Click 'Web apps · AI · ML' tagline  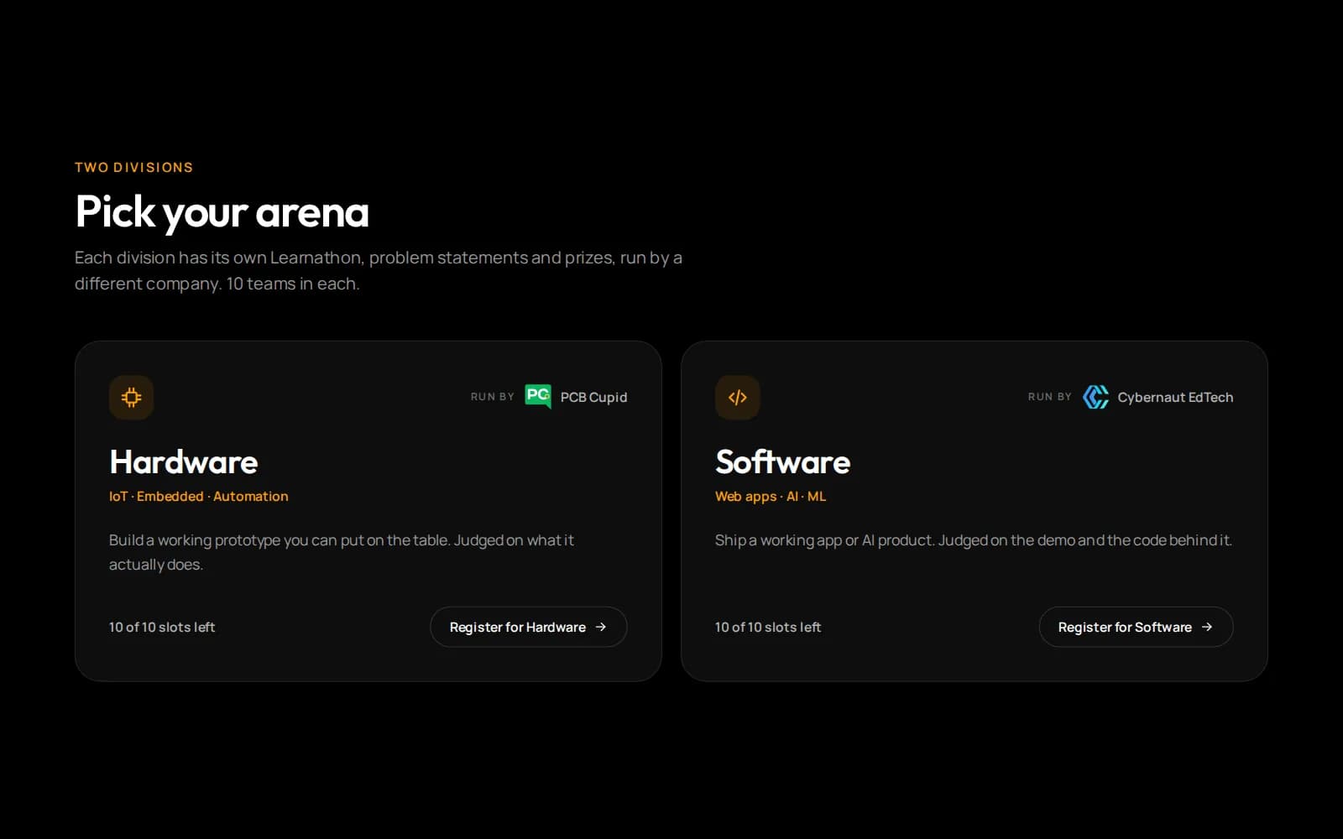click(771, 496)
